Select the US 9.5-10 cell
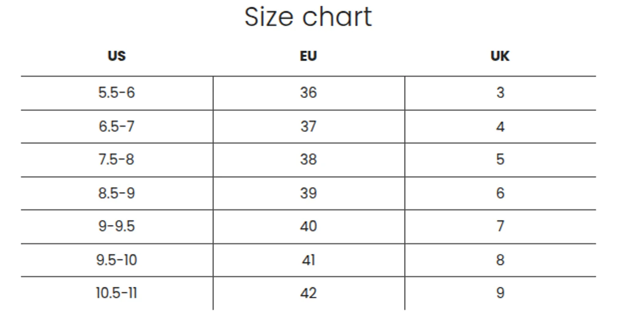 (116, 260)
